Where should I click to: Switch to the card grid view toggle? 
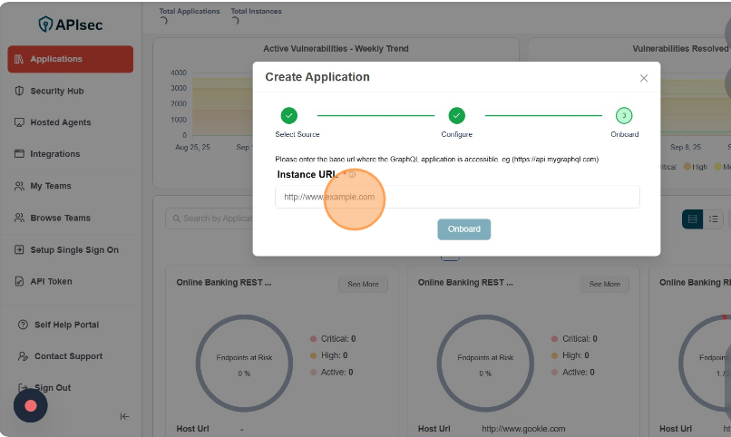point(692,218)
